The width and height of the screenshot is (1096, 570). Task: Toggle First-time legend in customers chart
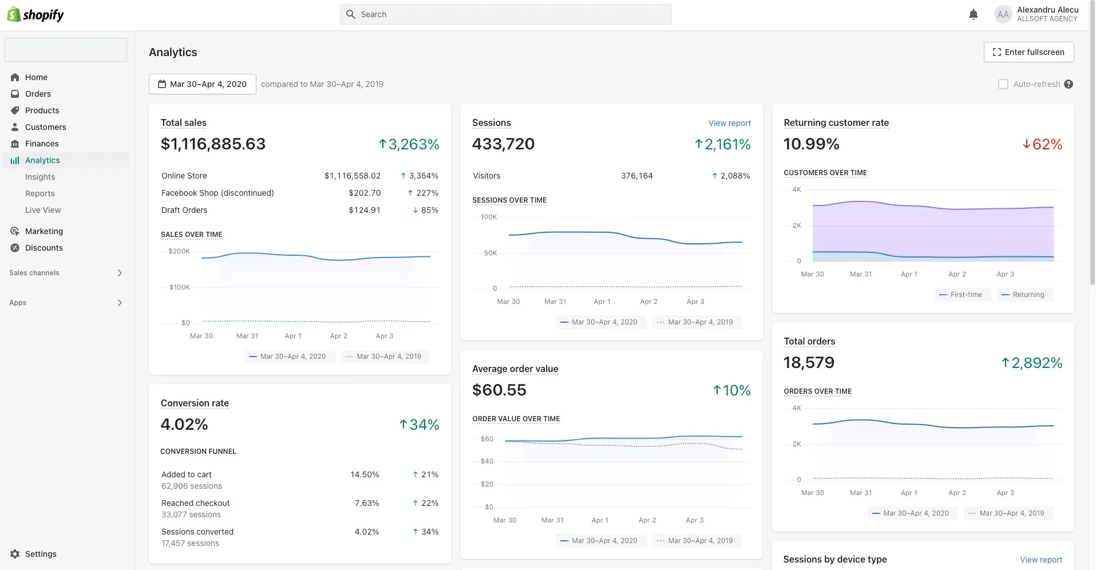coord(962,295)
